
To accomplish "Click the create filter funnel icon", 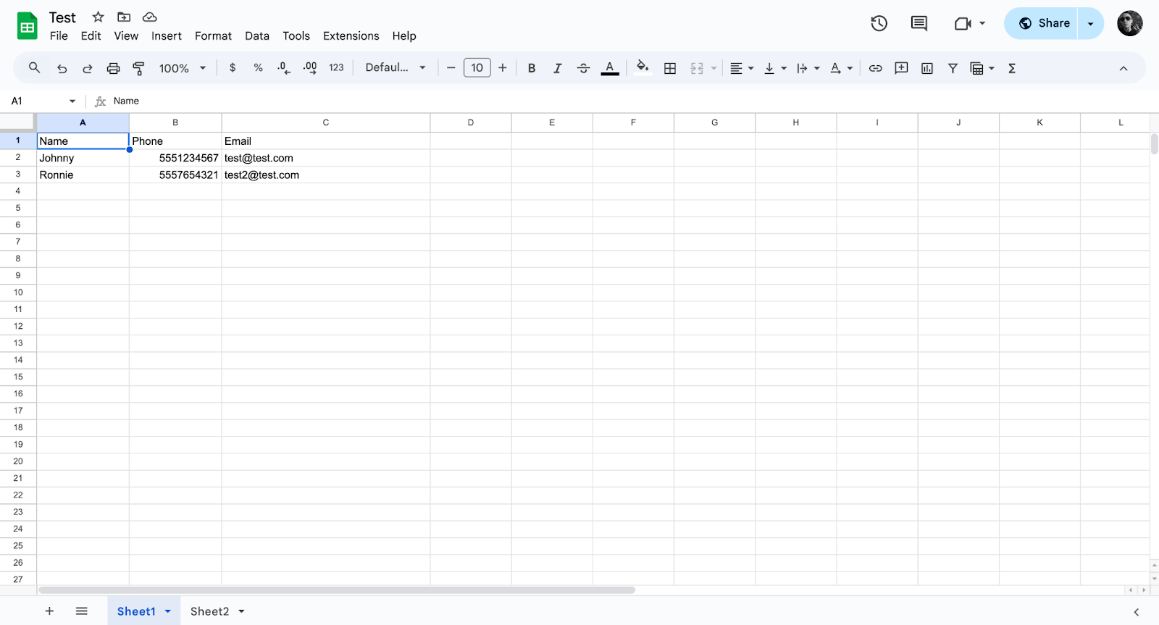I will (x=953, y=68).
